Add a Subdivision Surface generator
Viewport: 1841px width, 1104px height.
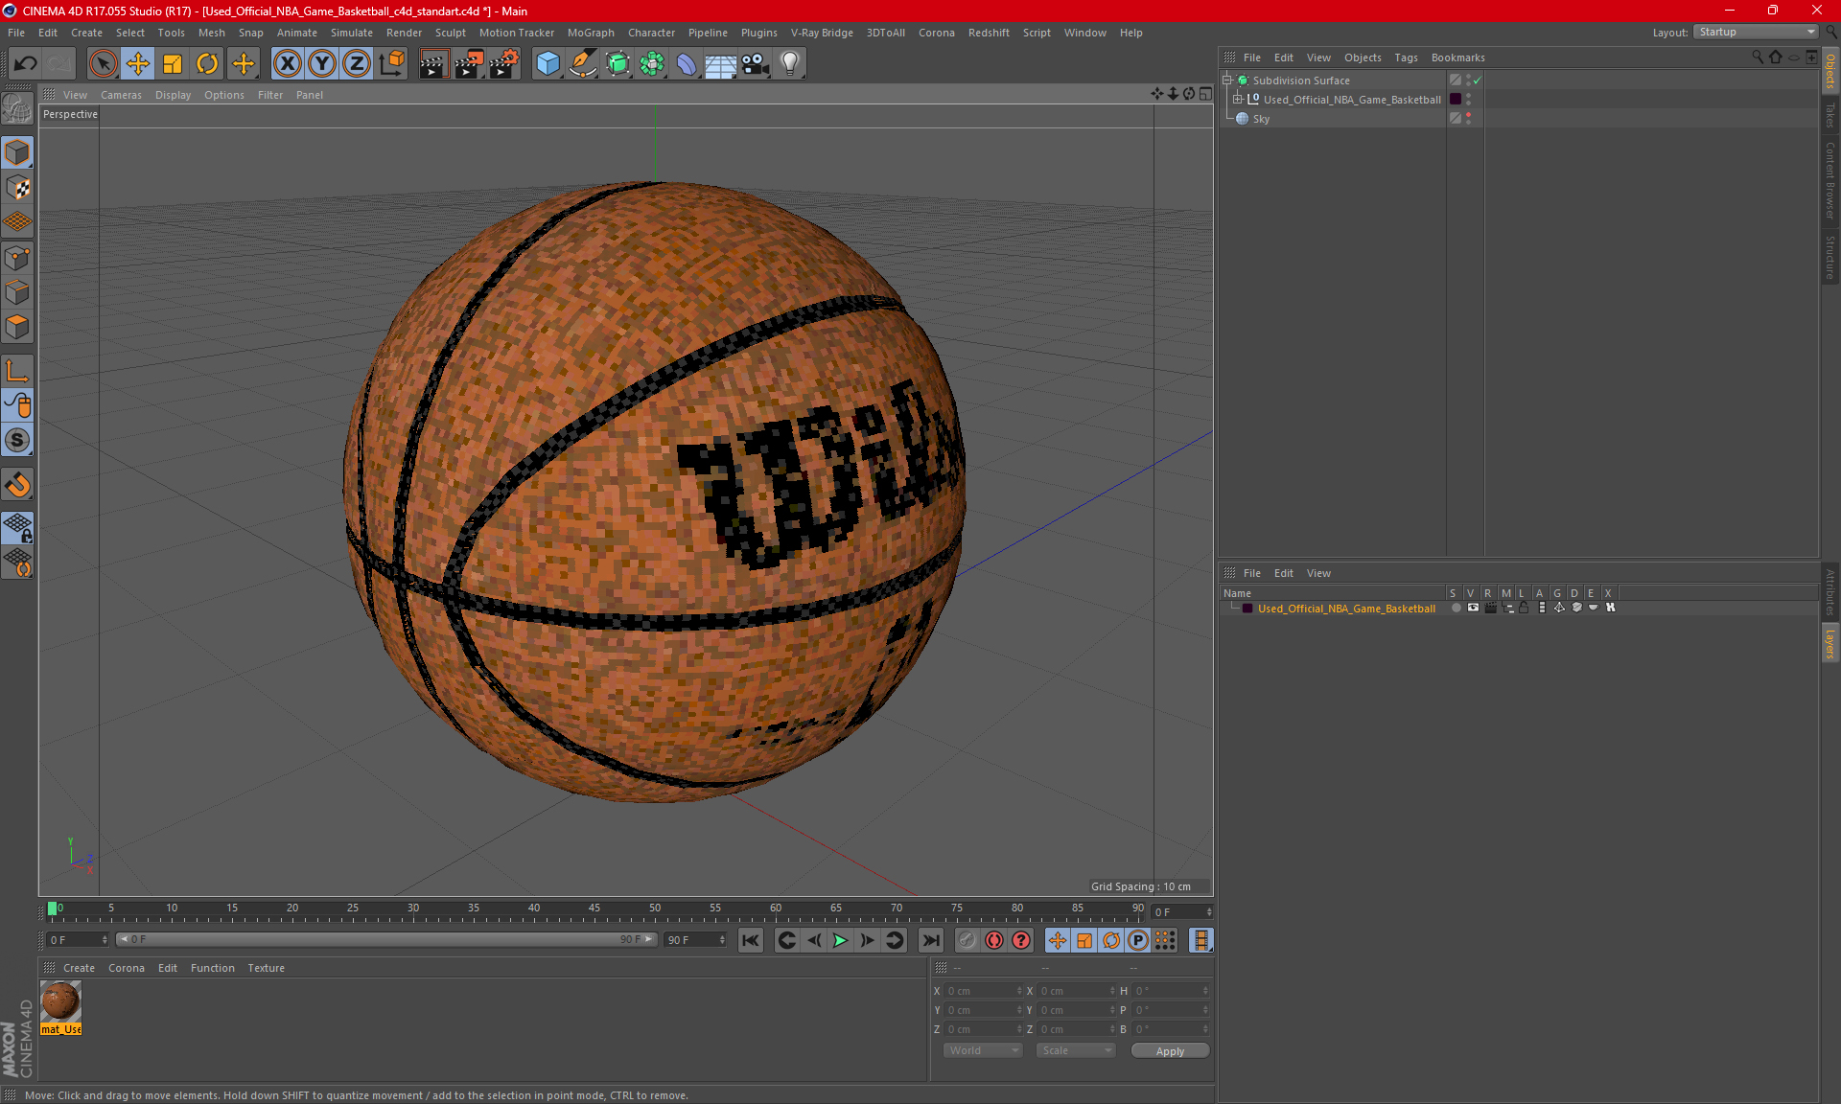tap(618, 64)
